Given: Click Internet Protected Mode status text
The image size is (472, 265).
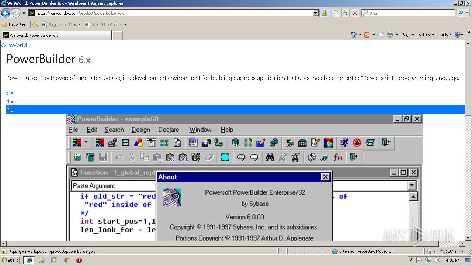Looking at the screenshot, I should point(366,251).
